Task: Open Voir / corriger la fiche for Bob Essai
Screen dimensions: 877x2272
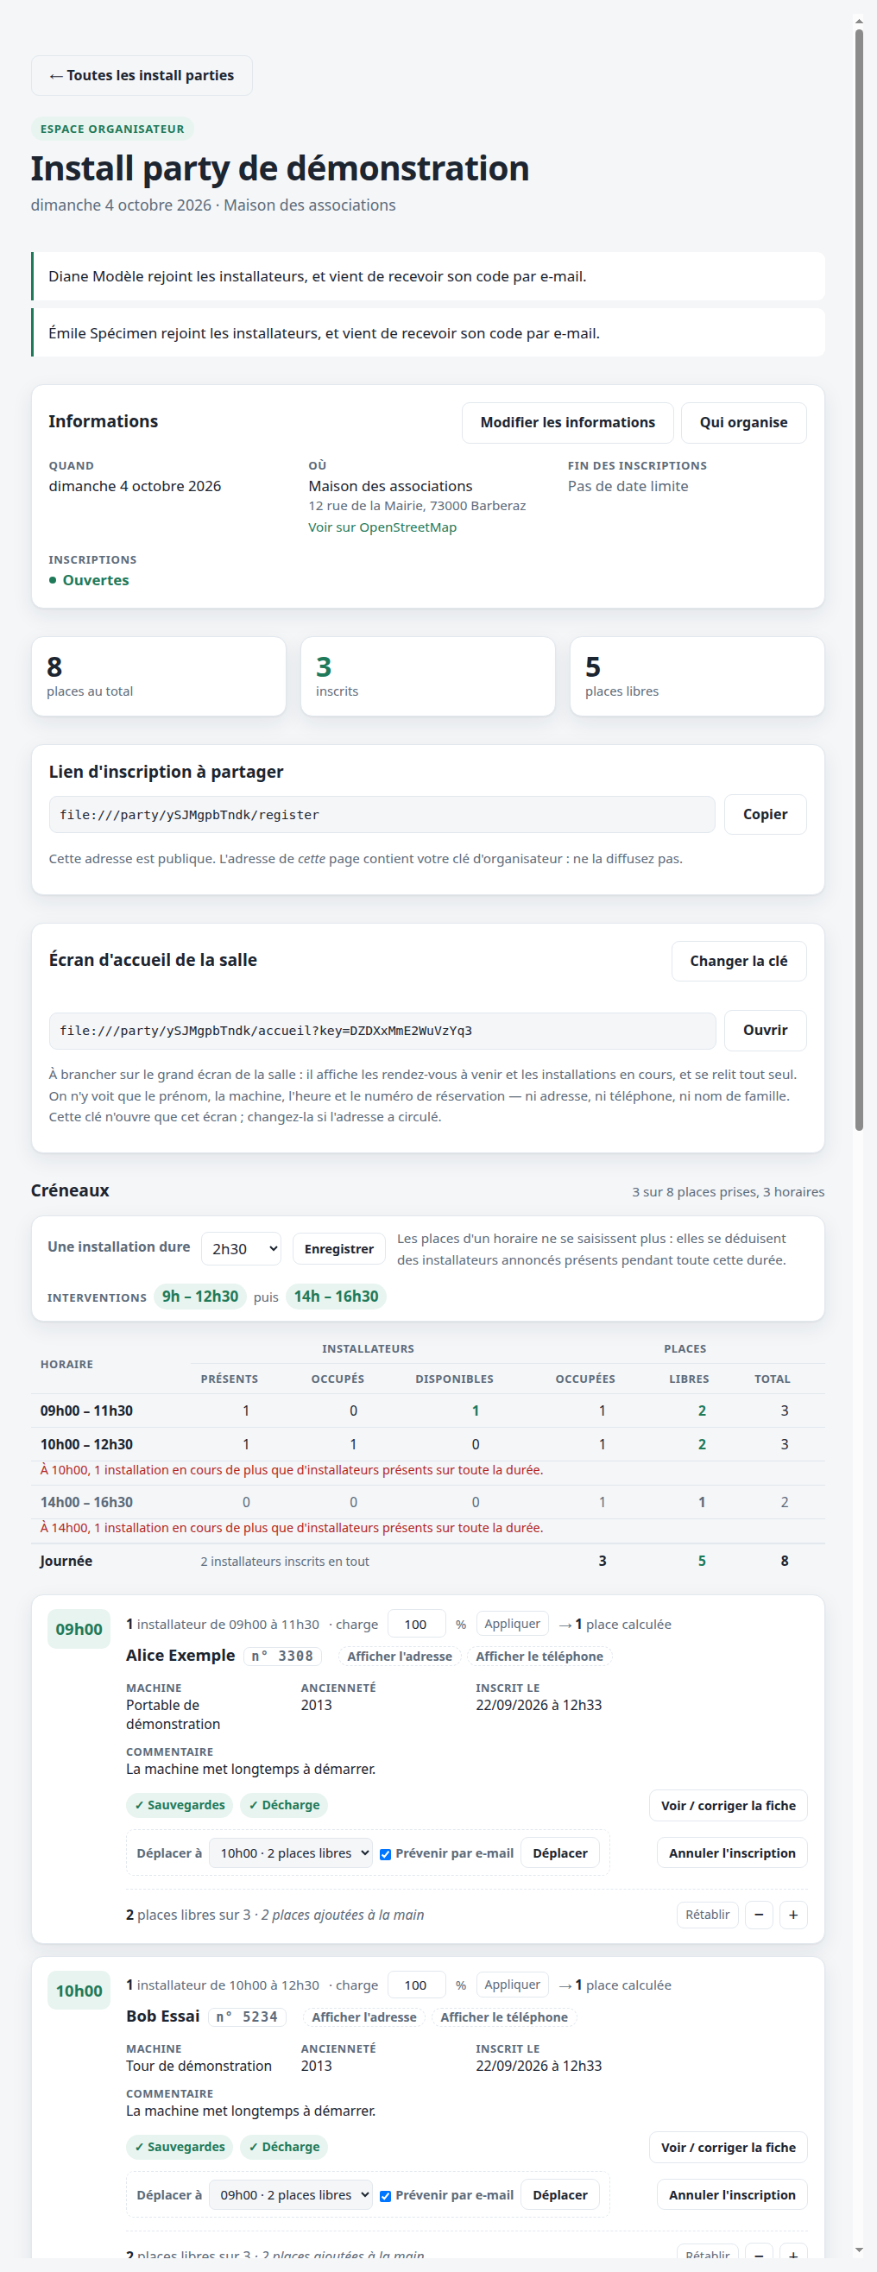Action: coord(728,2148)
